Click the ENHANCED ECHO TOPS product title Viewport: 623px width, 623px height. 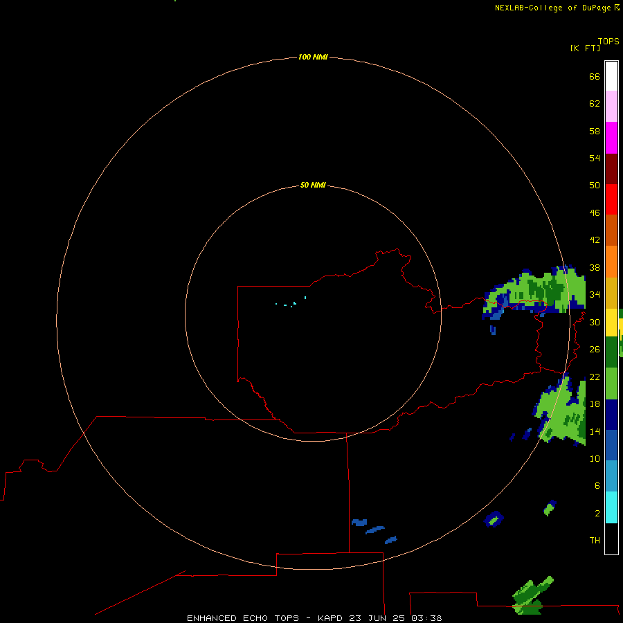coord(243,618)
